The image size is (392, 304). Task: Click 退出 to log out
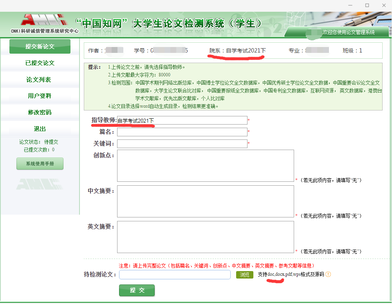(x=40, y=129)
